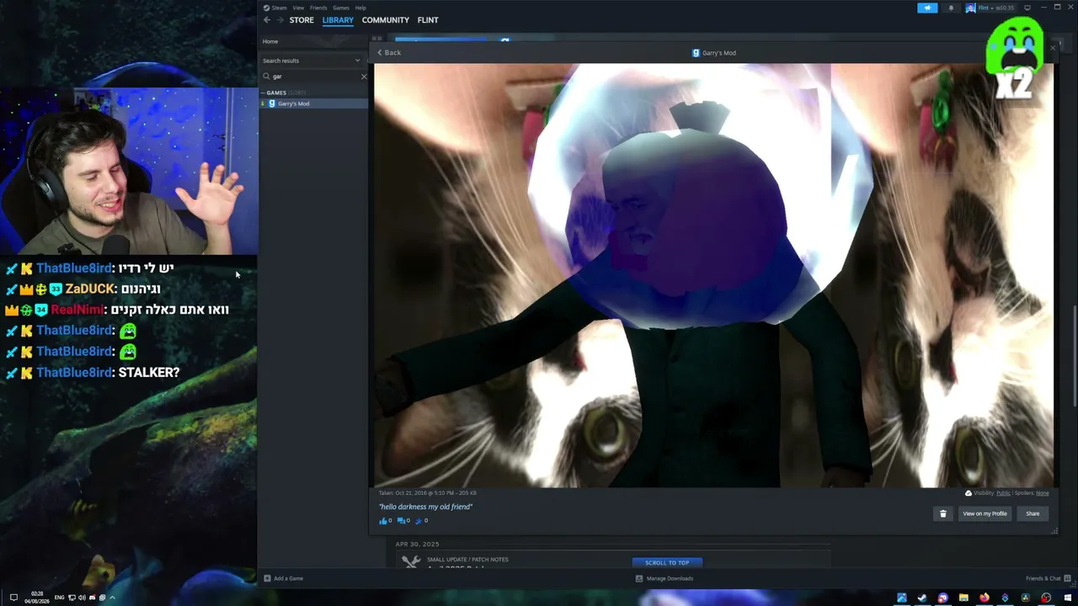Image resolution: width=1078 pixels, height=606 pixels.
Task: Click the ENG language indicator
Action: click(x=60, y=598)
